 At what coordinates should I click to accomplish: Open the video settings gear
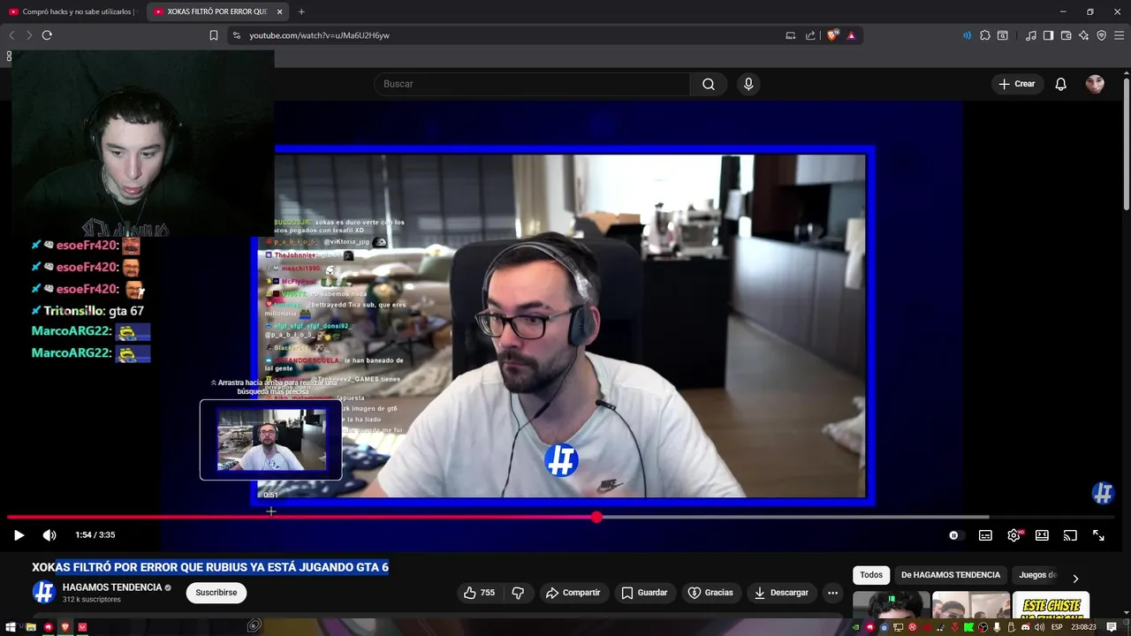point(1014,535)
